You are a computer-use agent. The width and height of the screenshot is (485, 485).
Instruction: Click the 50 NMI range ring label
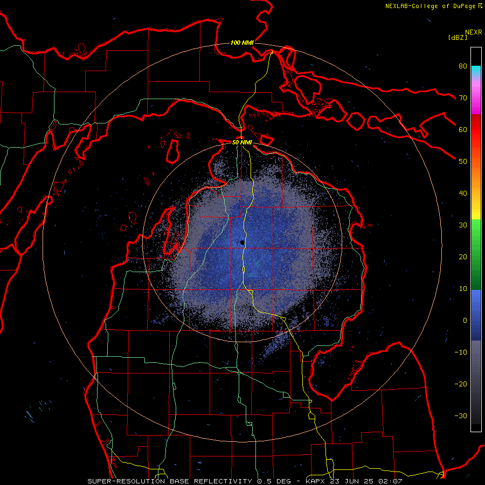click(242, 142)
